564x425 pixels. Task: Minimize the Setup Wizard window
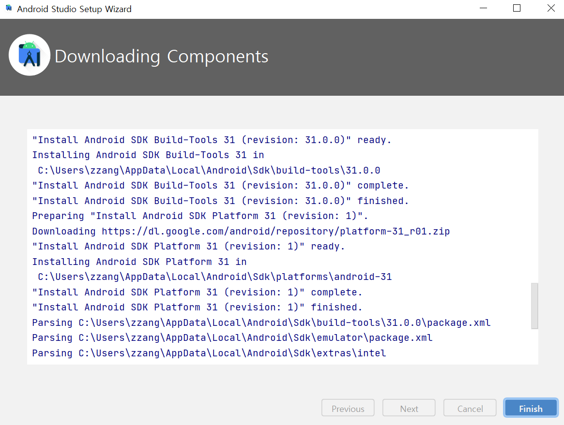[x=484, y=8]
